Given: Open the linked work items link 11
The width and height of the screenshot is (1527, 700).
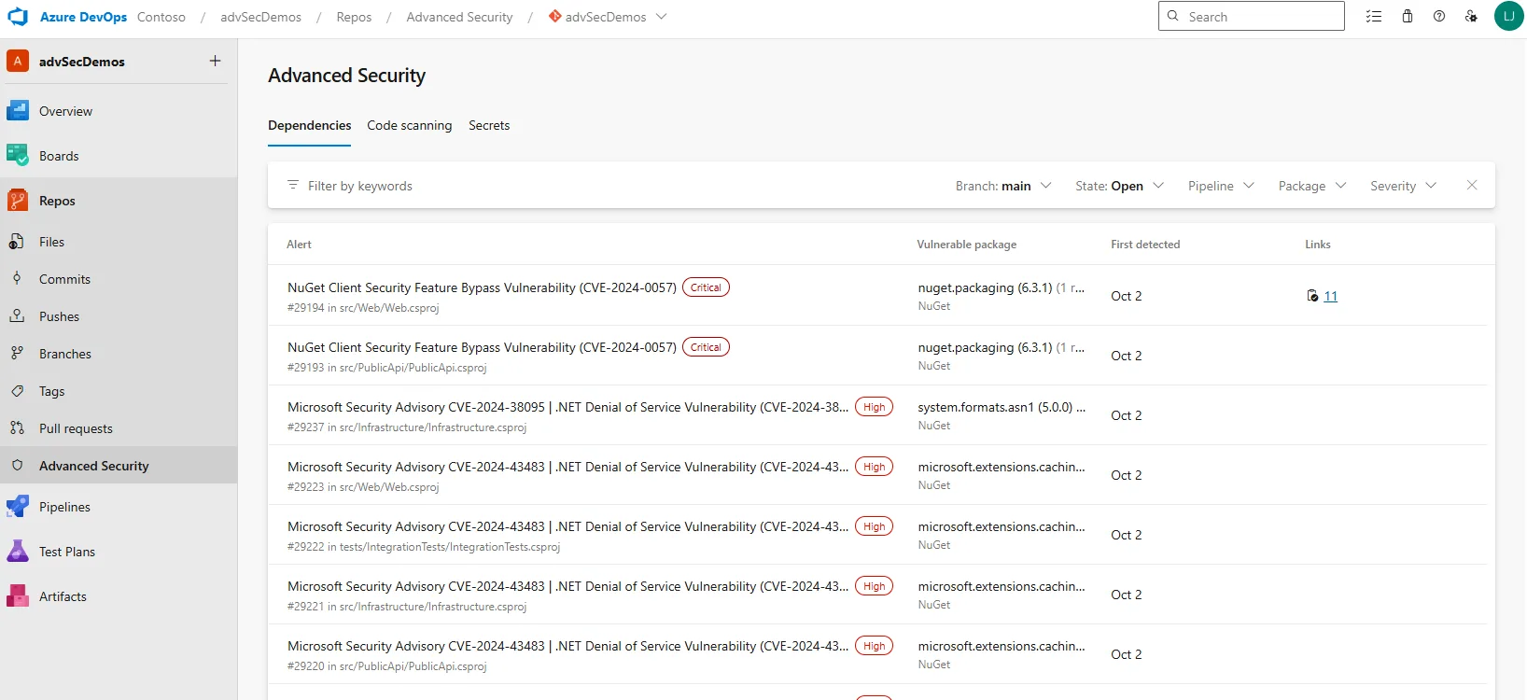Looking at the screenshot, I should [1330, 296].
